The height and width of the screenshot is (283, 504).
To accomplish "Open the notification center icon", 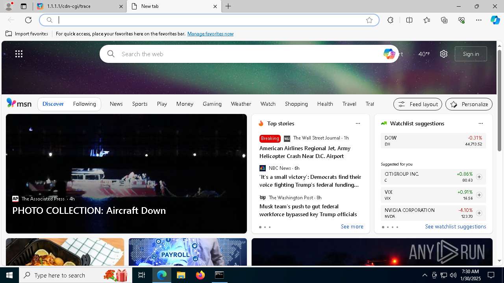I will (x=491, y=275).
